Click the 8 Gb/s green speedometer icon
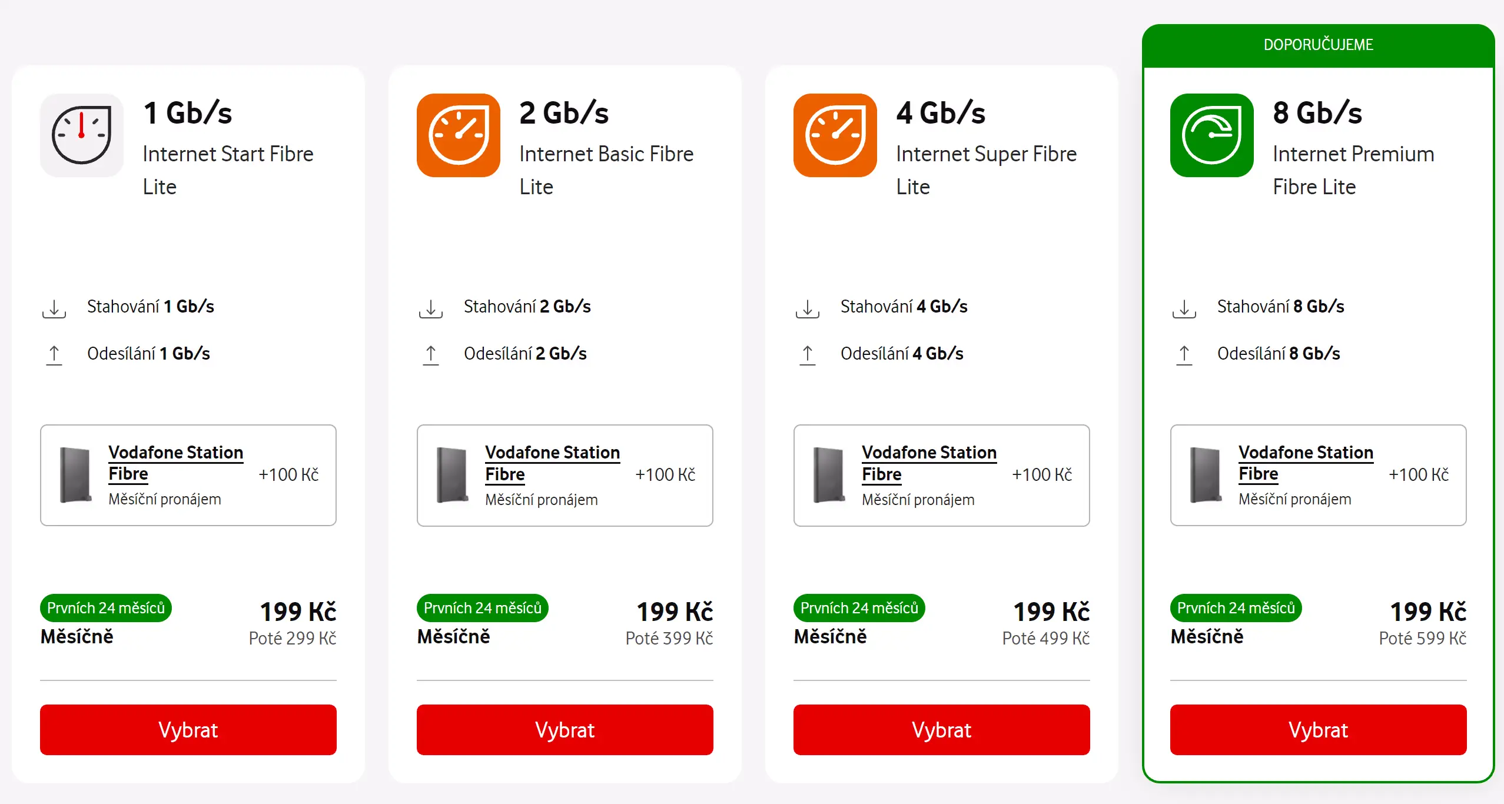1504x804 pixels. pyautogui.click(x=1212, y=135)
